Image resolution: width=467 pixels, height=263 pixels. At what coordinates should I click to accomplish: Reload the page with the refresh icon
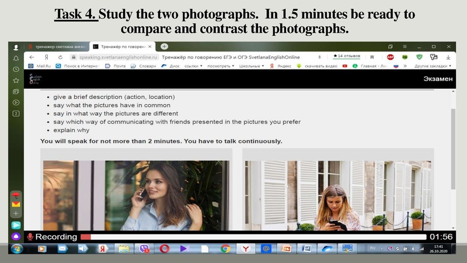click(60, 57)
